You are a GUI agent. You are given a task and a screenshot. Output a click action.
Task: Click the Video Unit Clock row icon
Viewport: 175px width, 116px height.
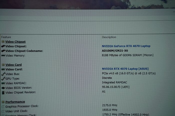pyautogui.click(x=3, y=111)
